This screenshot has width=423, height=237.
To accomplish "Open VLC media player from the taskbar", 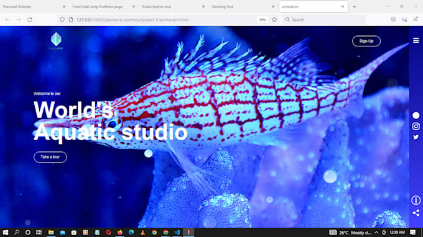I will (x=142, y=233).
